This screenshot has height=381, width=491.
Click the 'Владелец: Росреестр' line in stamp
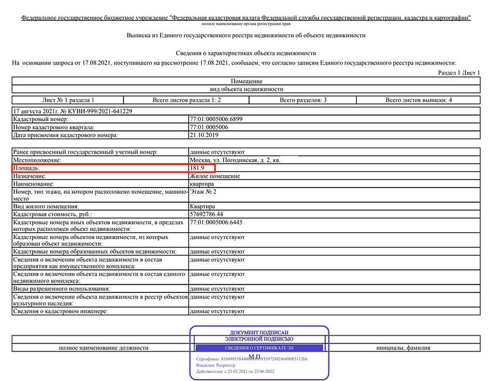click(215, 365)
